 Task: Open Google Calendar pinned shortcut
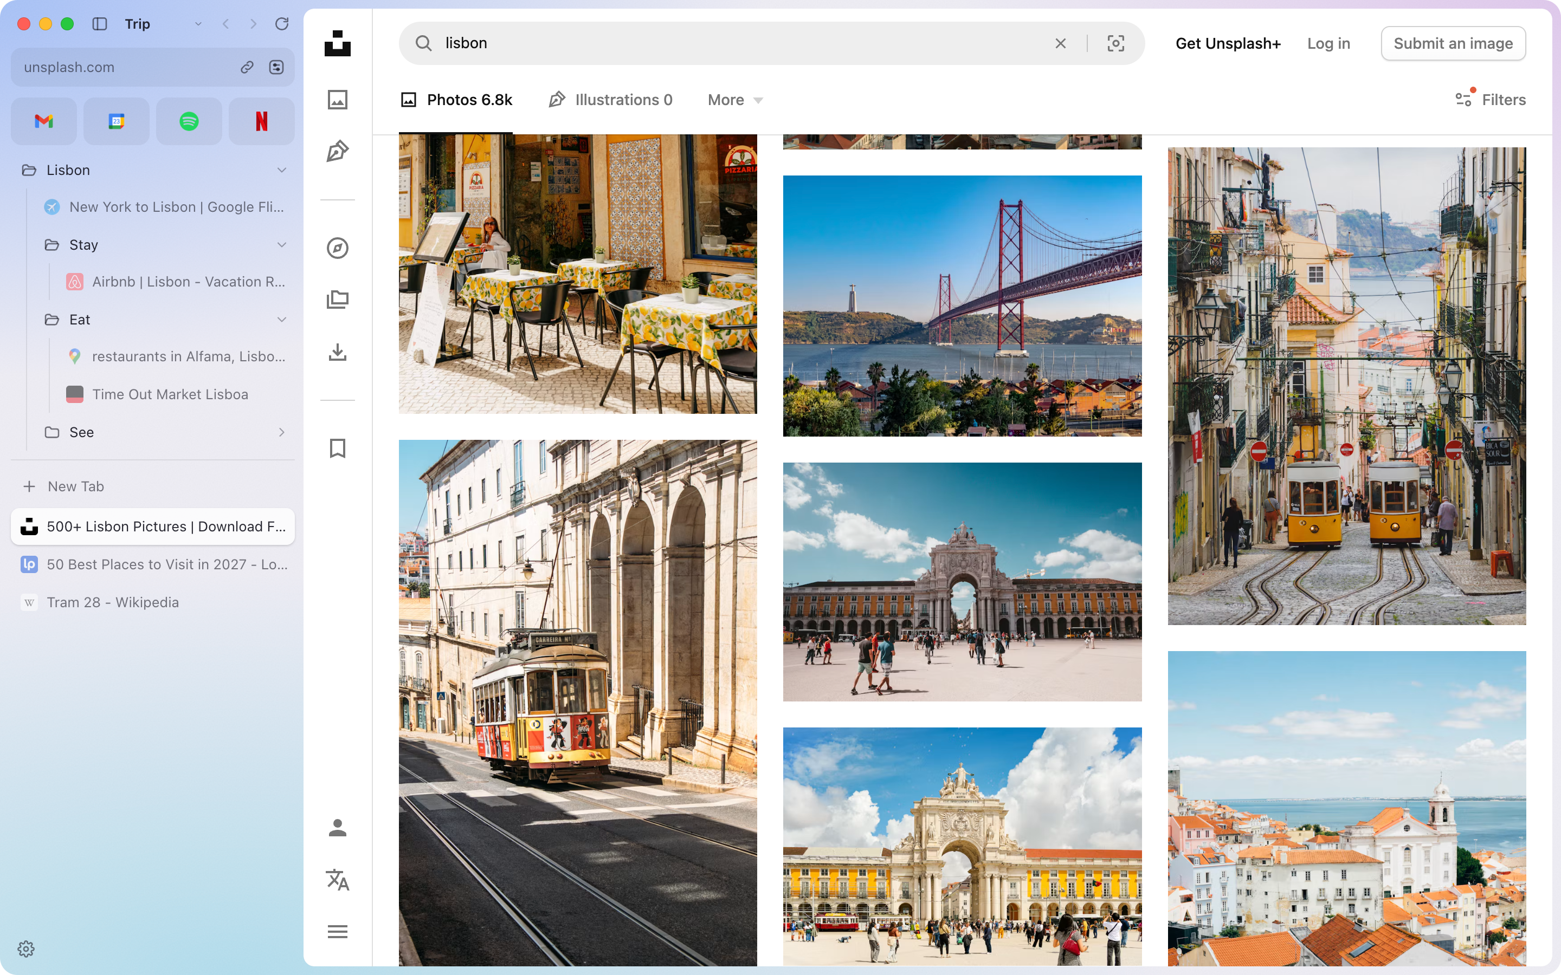click(116, 121)
